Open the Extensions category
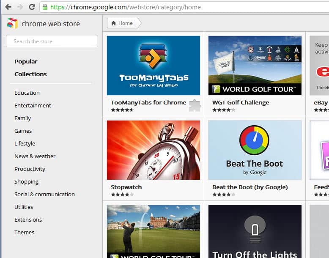 pyautogui.click(x=28, y=220)
